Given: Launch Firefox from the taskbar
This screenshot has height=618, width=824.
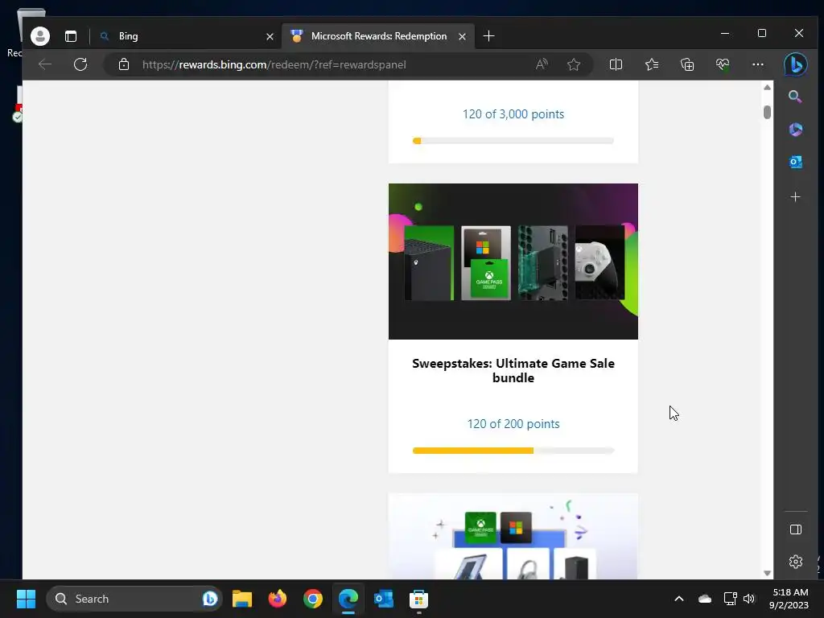Looking at the screenshot, I should (x=278, y=599).
